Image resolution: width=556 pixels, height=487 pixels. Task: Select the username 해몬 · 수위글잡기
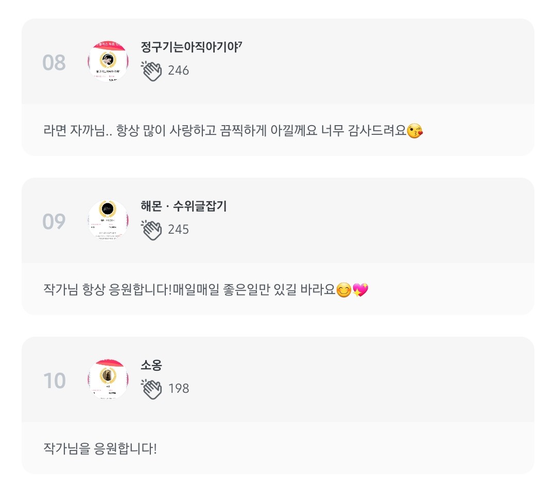coord(184,206)
